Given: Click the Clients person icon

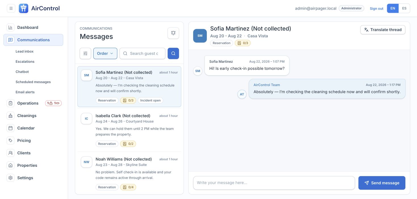Looking at the screenshot, I should [x=10, y=153].
